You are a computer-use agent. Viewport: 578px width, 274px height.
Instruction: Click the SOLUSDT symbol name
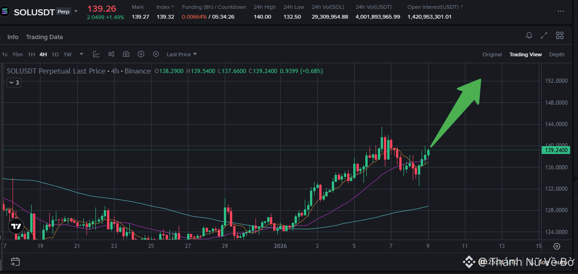coord(34,12)
